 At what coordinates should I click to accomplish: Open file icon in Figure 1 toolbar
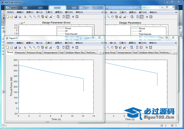point(11,17)
